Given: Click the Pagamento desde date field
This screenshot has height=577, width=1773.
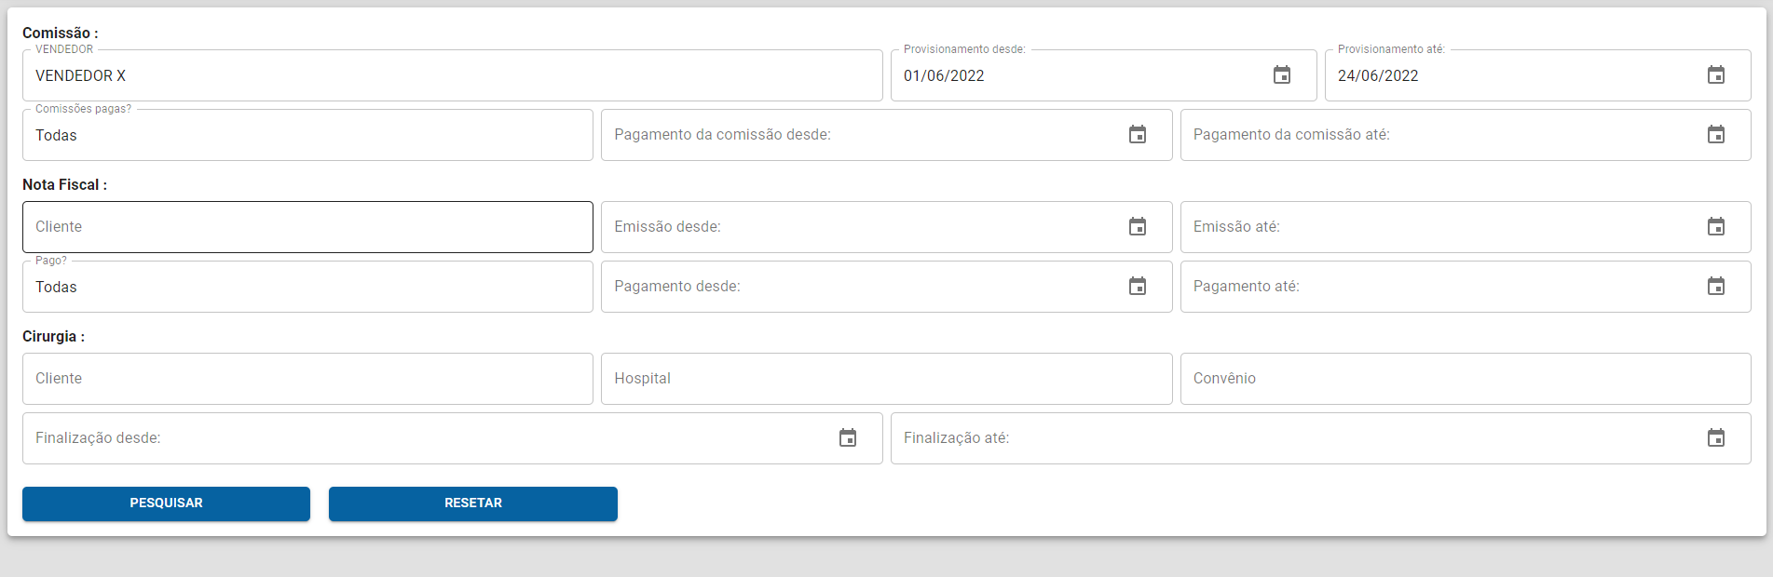Looking at the screenshot, I should pos(886,287).
